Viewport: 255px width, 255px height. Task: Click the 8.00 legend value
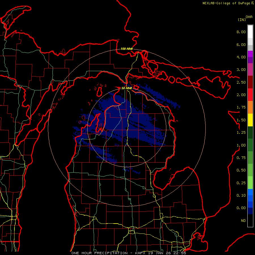[x=241, y=32]
